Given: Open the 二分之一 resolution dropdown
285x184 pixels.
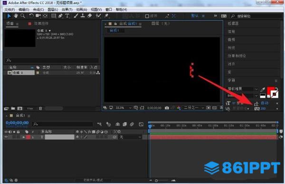Looking at the screenshot, I should pos(194,108).
